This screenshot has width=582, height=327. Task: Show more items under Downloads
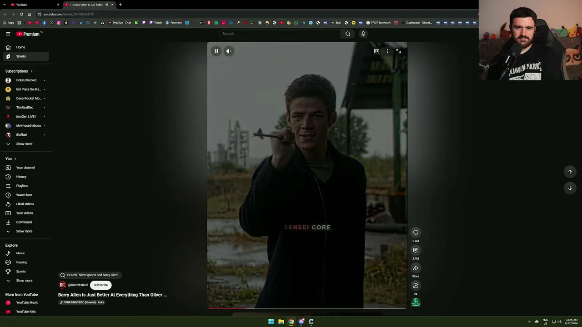coord(26,231)
